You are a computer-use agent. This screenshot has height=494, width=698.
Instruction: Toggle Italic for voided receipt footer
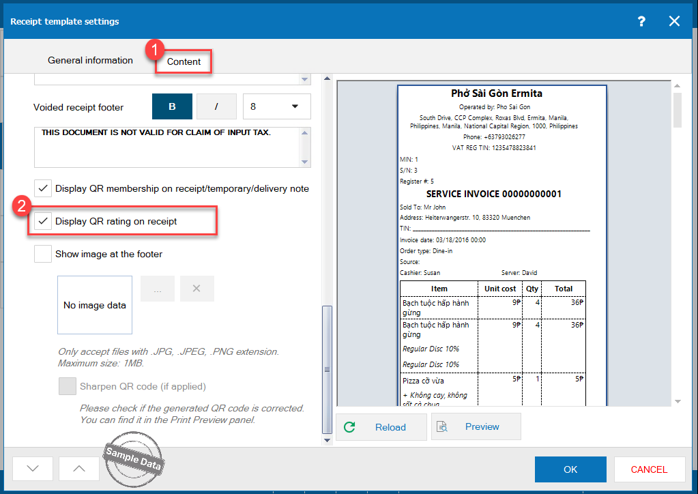click(216, 106)
